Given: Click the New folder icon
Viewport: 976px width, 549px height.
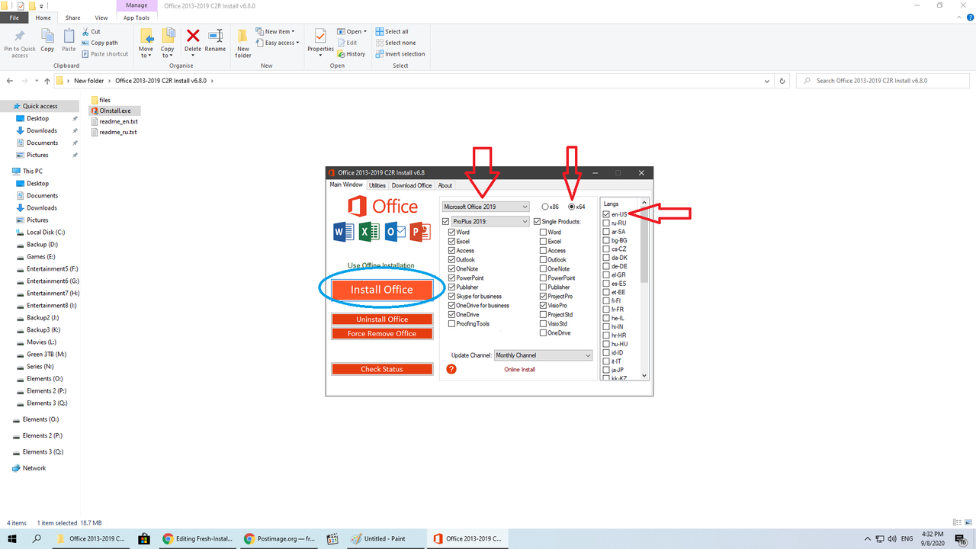Looking at the screenshot, I should tap(243, 36).
